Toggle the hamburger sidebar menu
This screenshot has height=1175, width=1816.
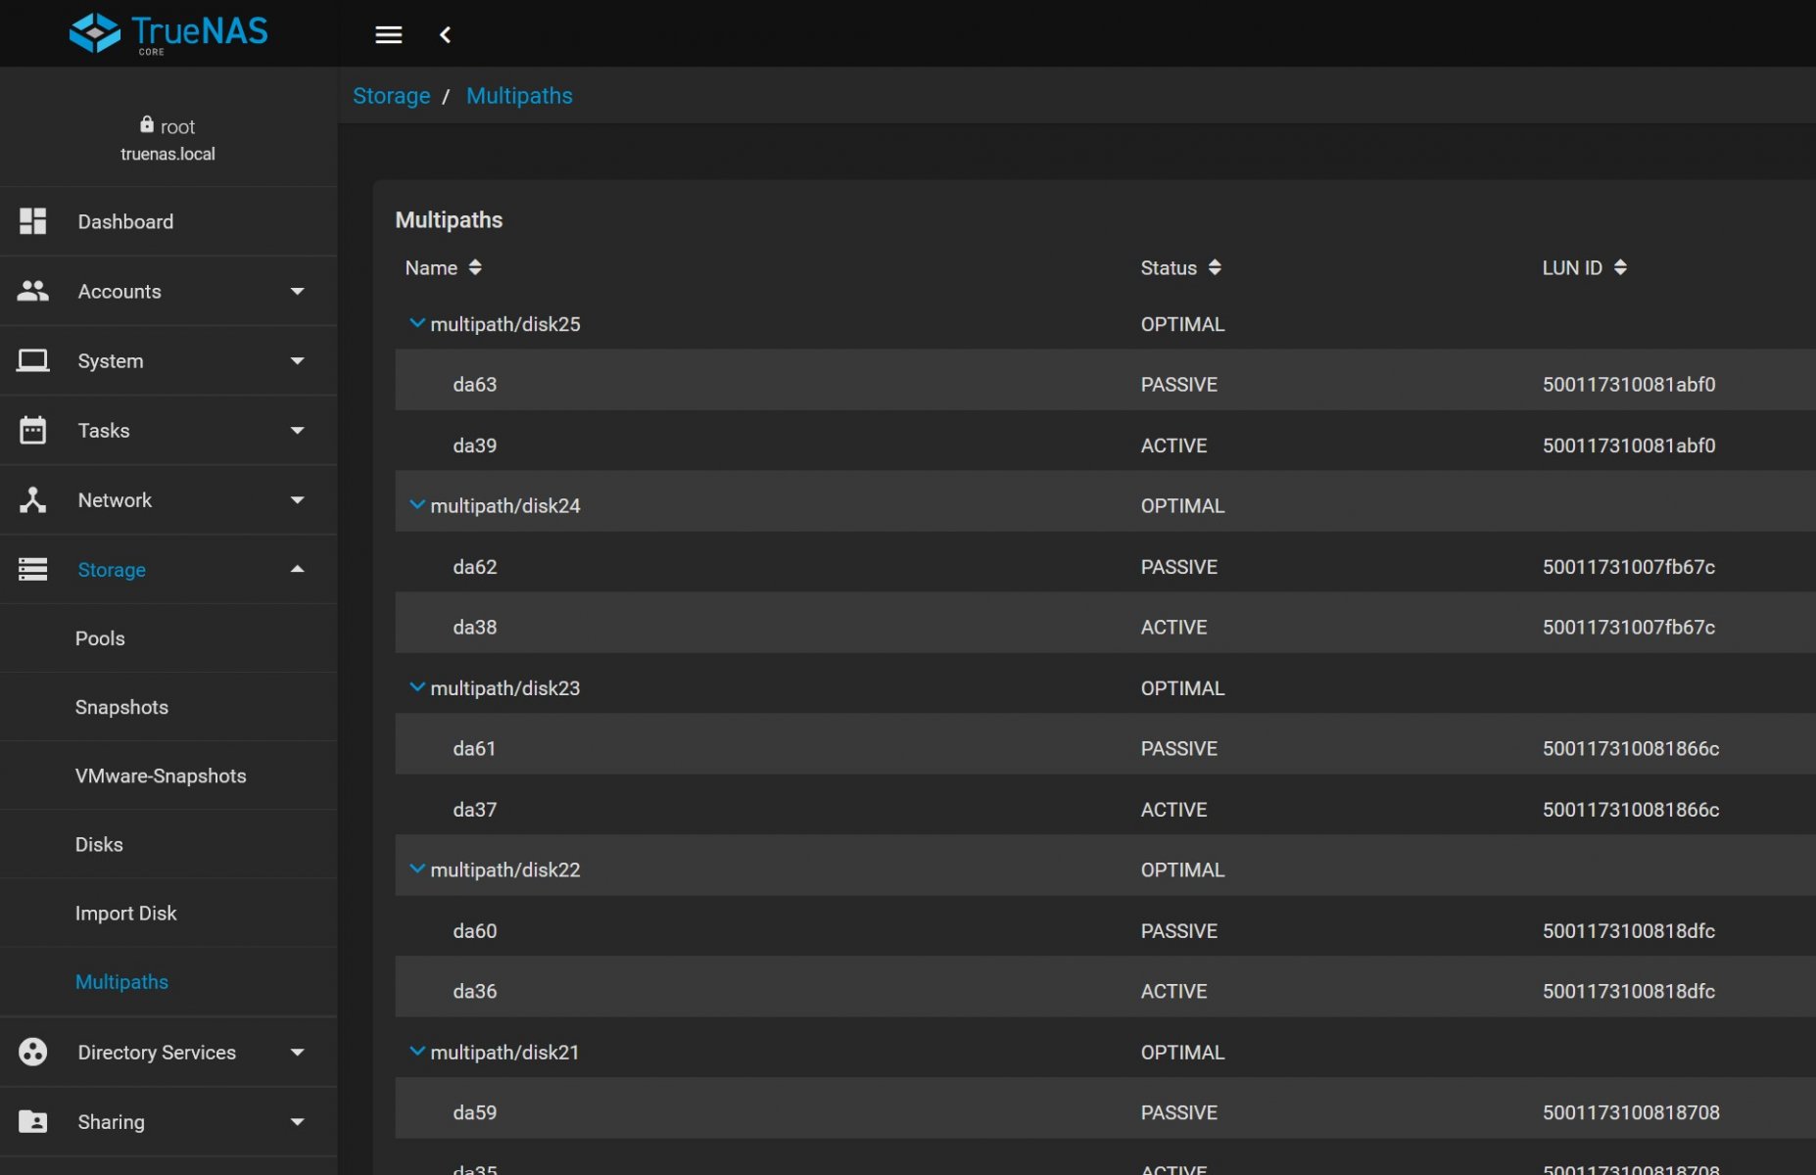click(x=388, y=35)
